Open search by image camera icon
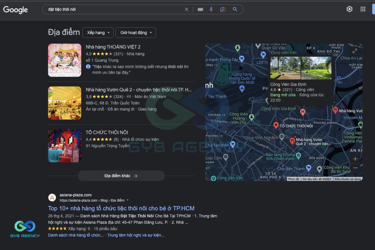Viewport: 375px width, 250px height. 223,9
